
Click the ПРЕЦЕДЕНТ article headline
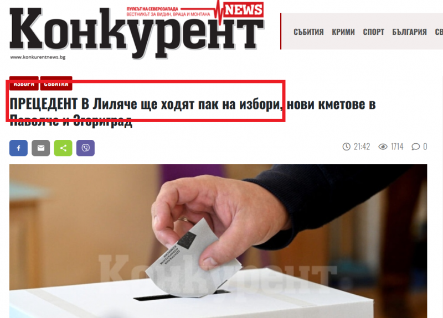pyautogui.click(x=192, y=112)
